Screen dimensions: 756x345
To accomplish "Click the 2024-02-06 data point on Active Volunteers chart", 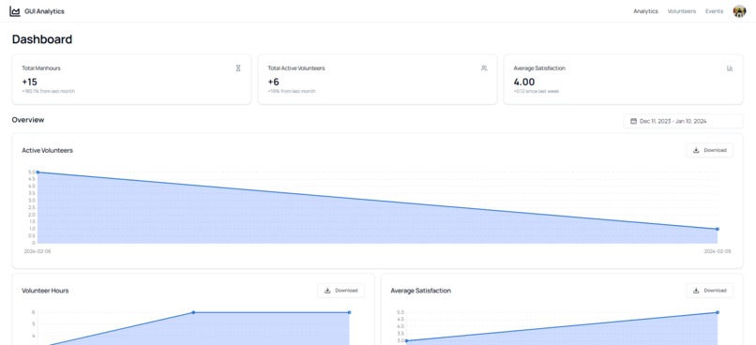I will [x=38, y=172].
